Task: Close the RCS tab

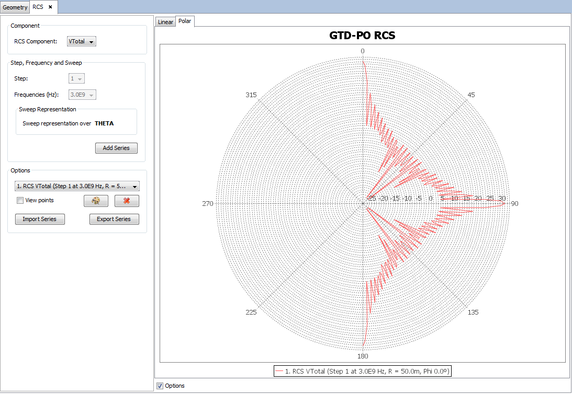Action: coord(50,7)
